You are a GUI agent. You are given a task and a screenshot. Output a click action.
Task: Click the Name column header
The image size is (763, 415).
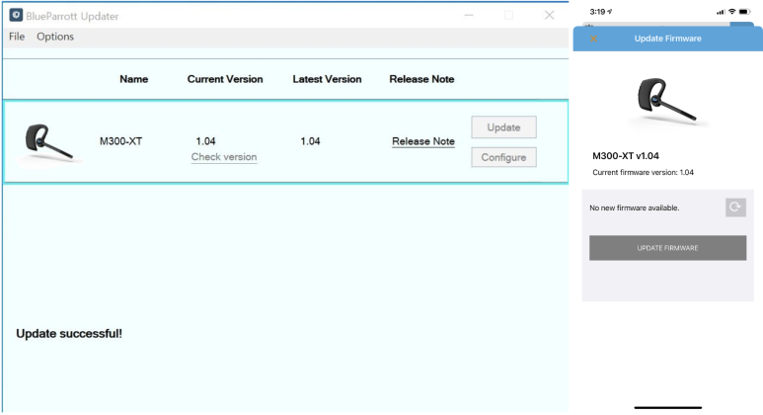tap(134, 79)
